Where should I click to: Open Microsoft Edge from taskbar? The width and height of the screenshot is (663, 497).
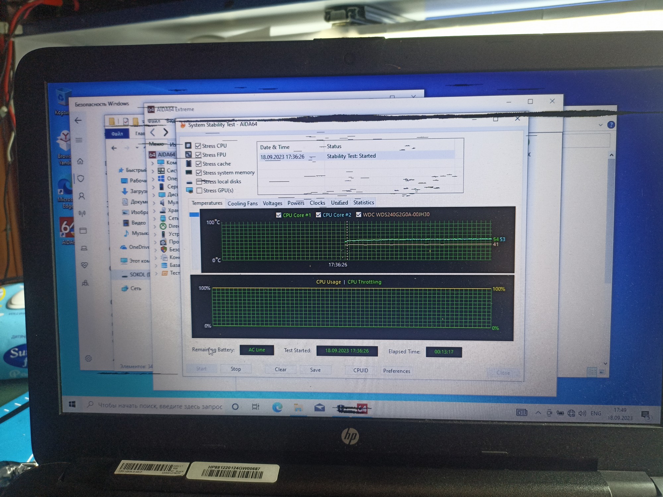pyautogui.click(x=277, y=408)
